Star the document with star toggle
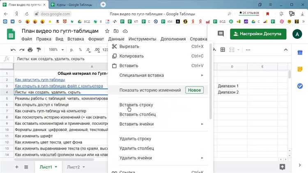Screen dimensions: 308x173 coord(107,31)
